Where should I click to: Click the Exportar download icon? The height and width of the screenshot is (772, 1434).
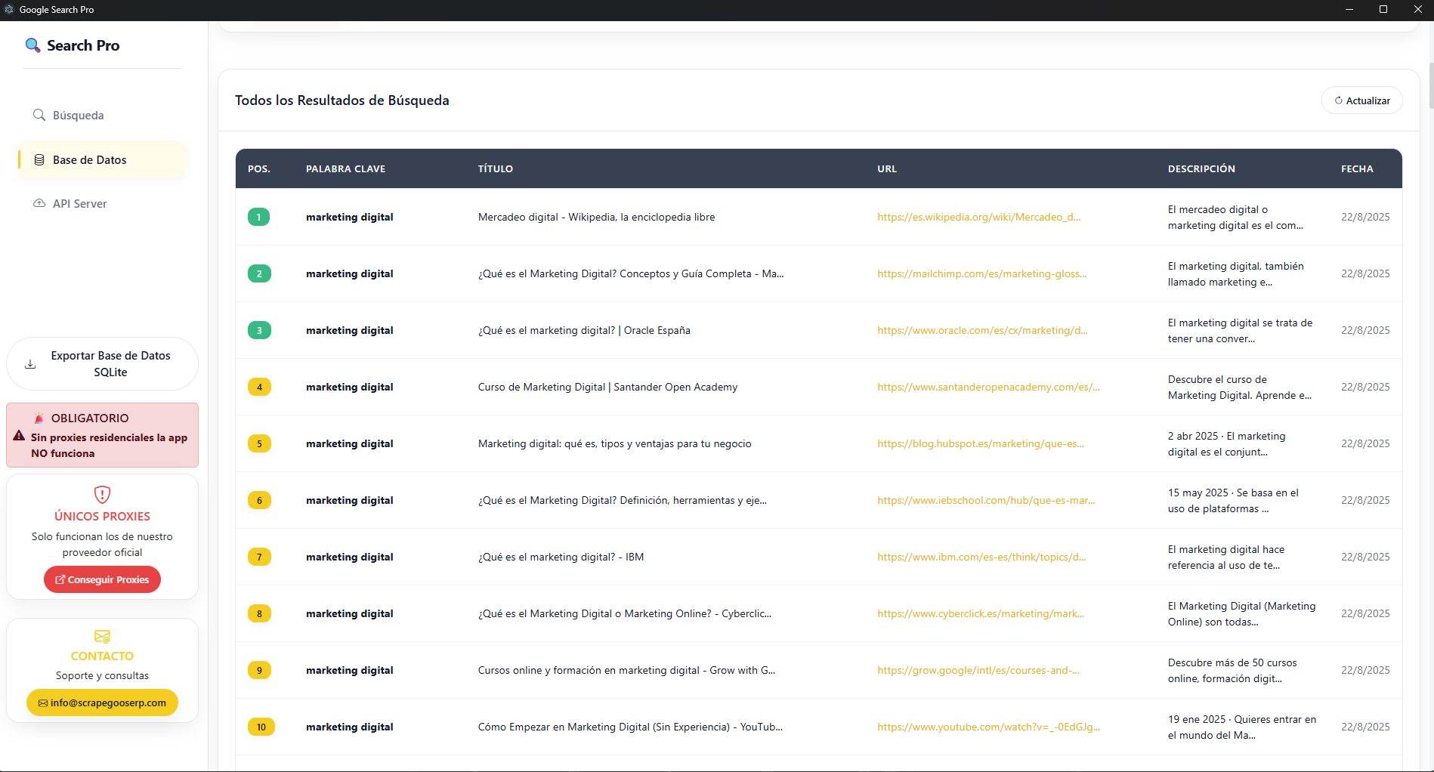pos(30,364)
